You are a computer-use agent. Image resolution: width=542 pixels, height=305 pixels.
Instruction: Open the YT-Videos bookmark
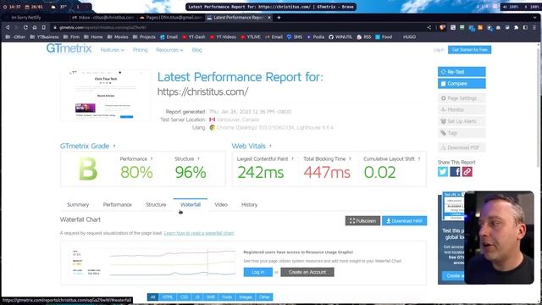(223, 36)
